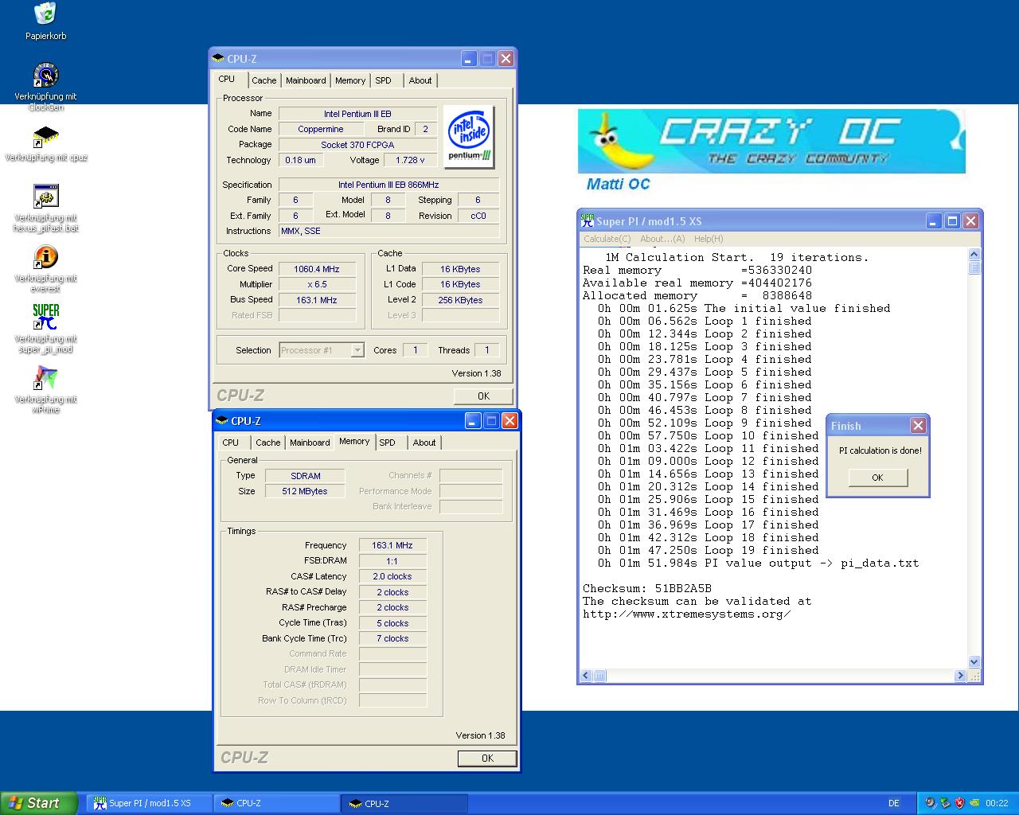1019x815 pixels.
Task: Switch to Super PI taskbar button
Action: 149,803
